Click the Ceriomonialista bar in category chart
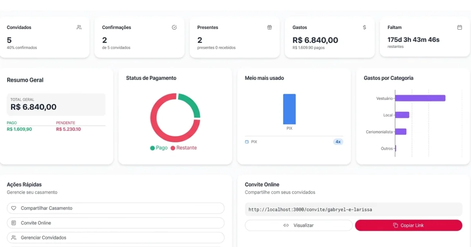 [x=401, y=132]
